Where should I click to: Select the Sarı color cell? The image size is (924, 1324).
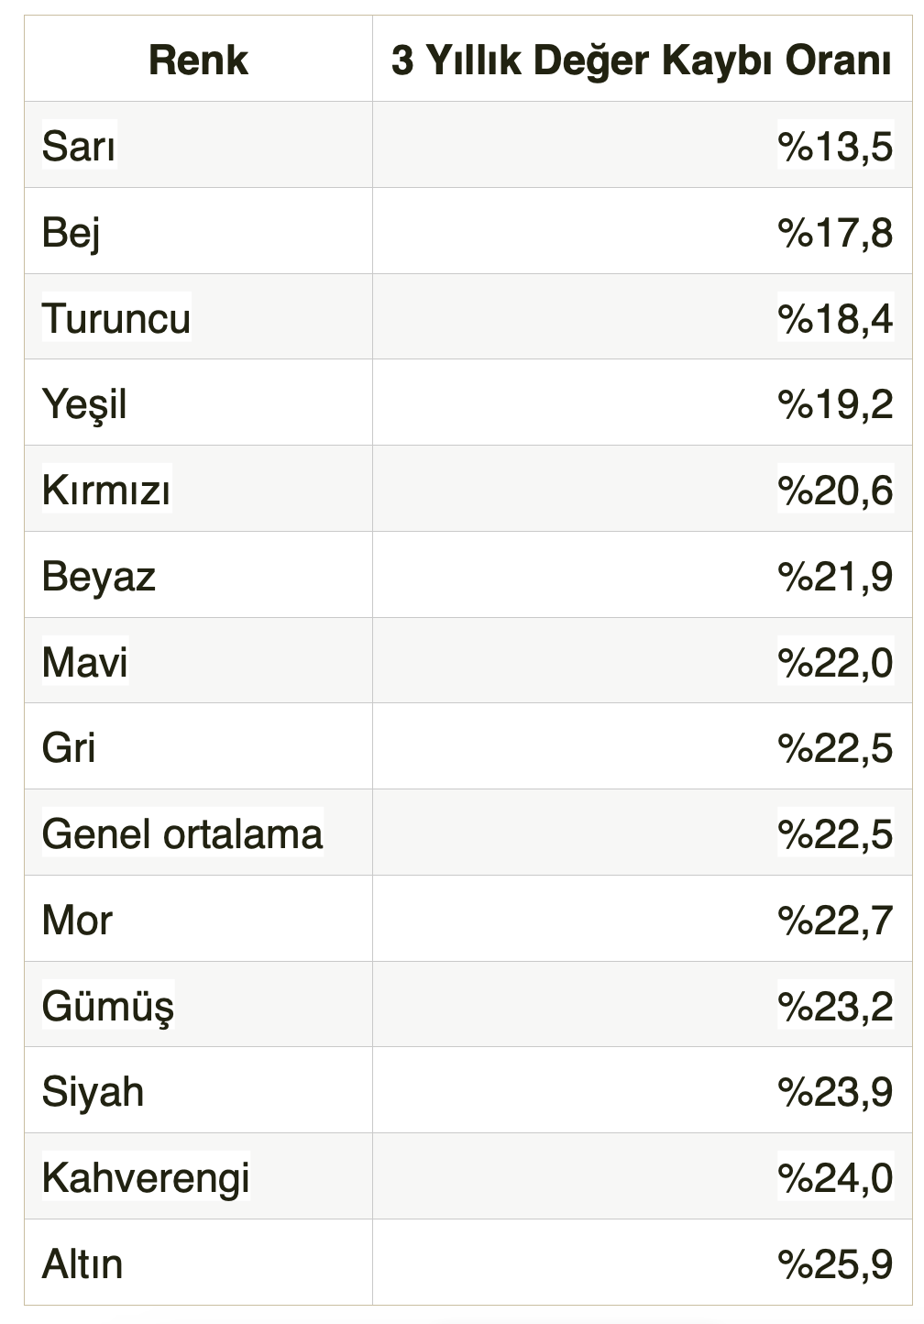coord(79,146)
